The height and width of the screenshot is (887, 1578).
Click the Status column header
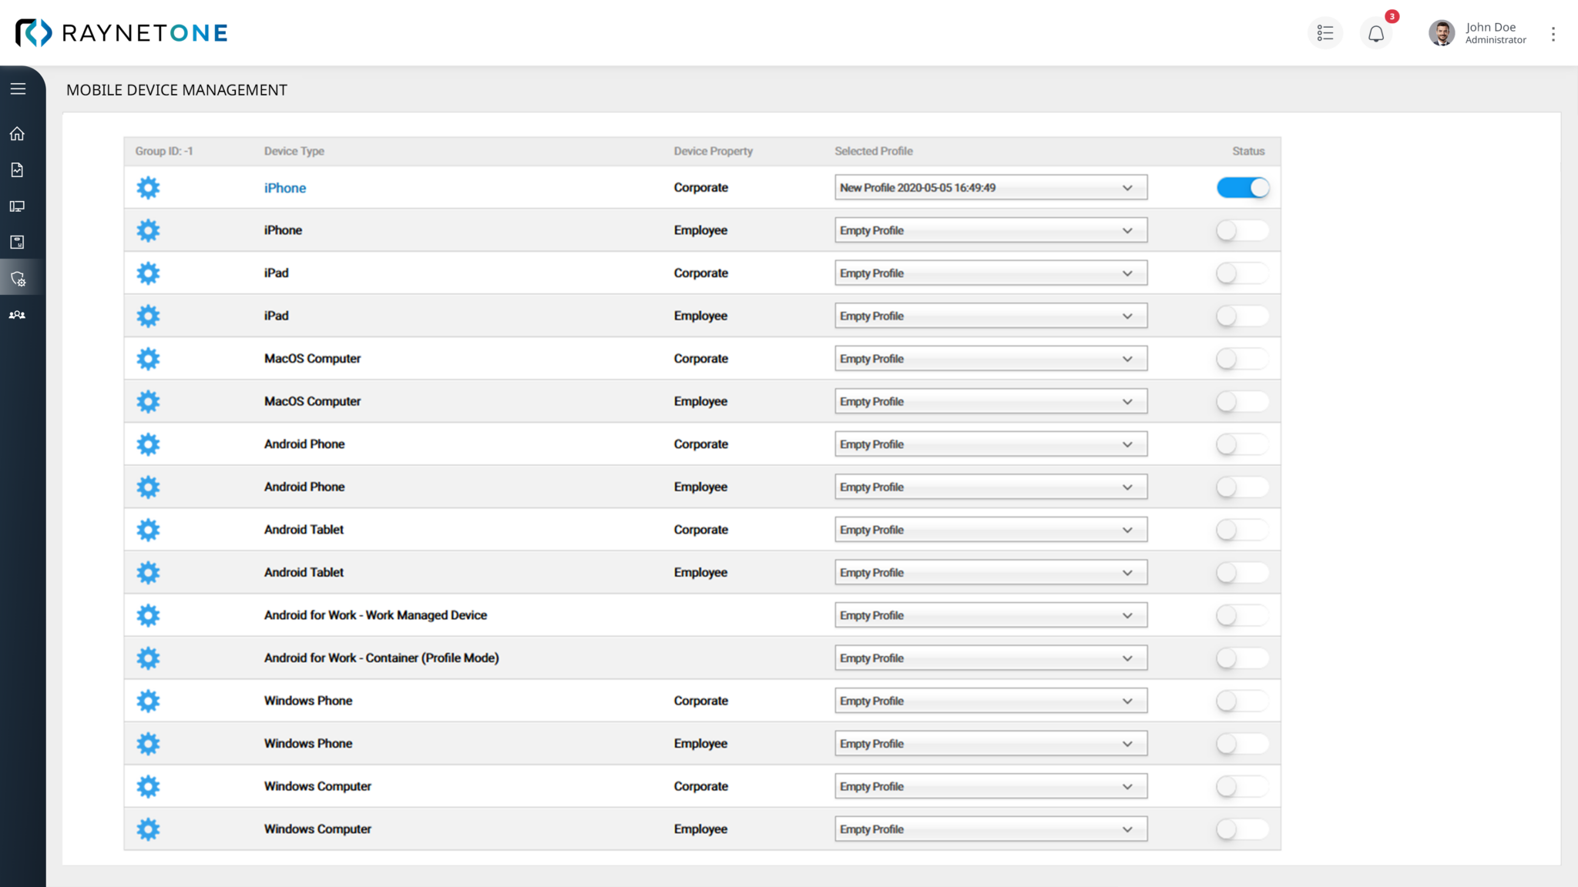point(1248,151)
